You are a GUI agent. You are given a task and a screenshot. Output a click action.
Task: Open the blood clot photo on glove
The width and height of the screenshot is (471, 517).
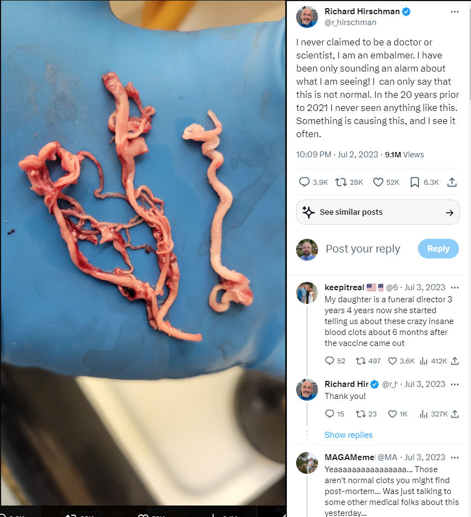coord(143,252)
